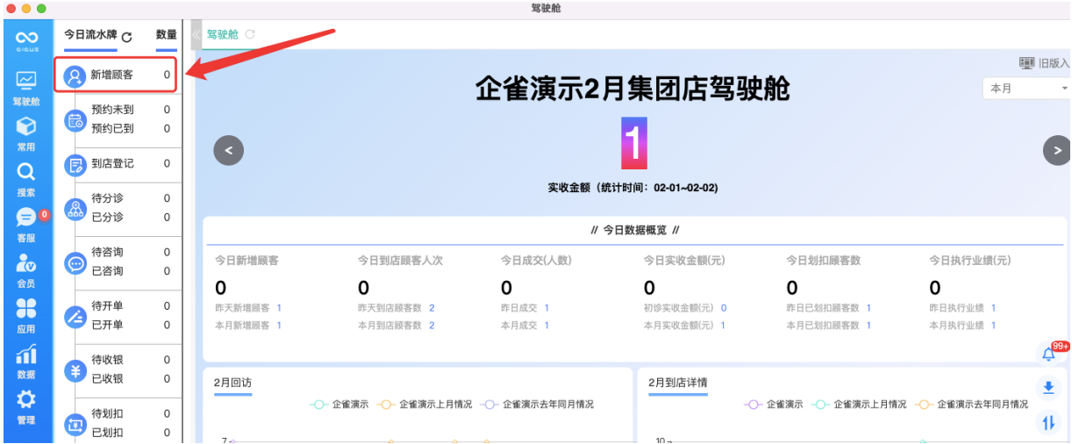Click 昨天到店顾客数 value link
This screenshot has width=1072, height=444.
(x=432, y=308)
